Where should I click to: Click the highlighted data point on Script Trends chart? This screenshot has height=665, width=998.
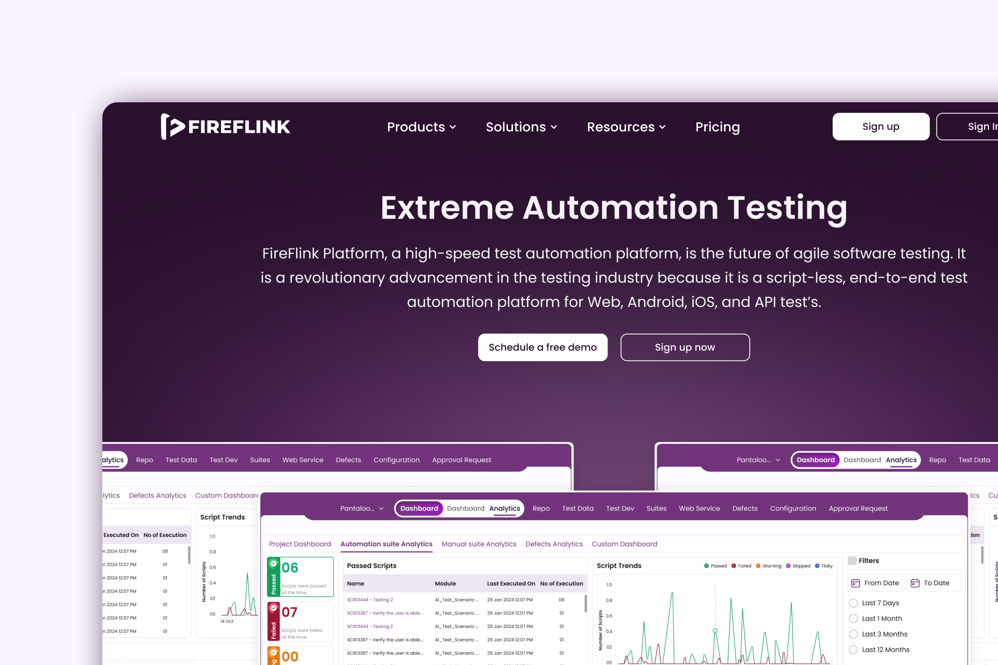[715, 631]
